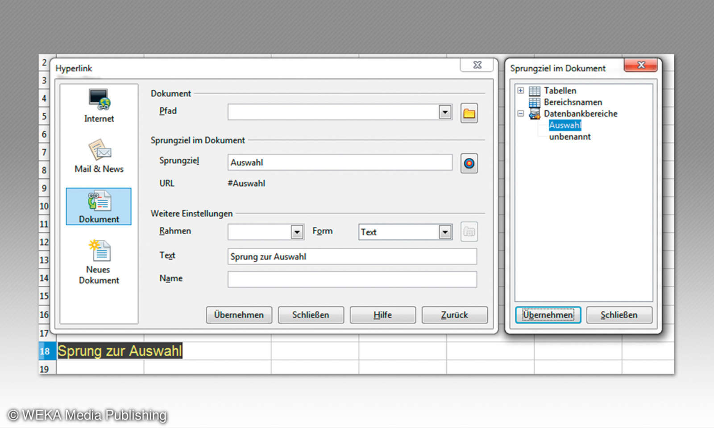714x428 pixels.
Task: Open file browser for the Pfad field
Action: point(469,113)
